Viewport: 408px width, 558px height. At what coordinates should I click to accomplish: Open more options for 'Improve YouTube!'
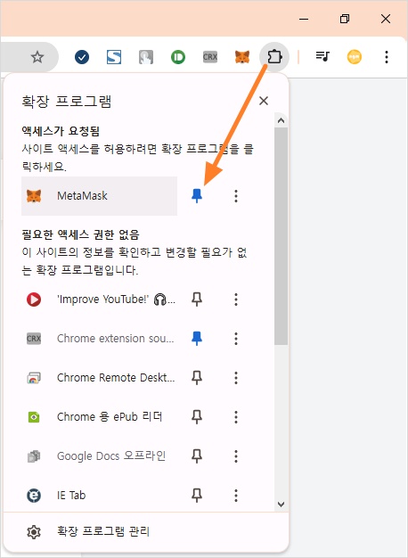[236, 300]
